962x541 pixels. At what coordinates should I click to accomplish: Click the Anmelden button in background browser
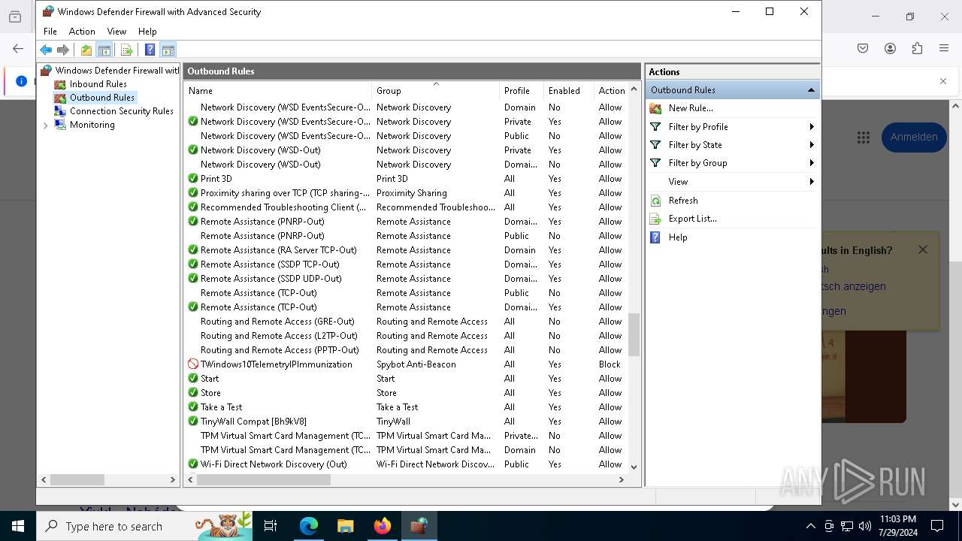tap(914, 137)
